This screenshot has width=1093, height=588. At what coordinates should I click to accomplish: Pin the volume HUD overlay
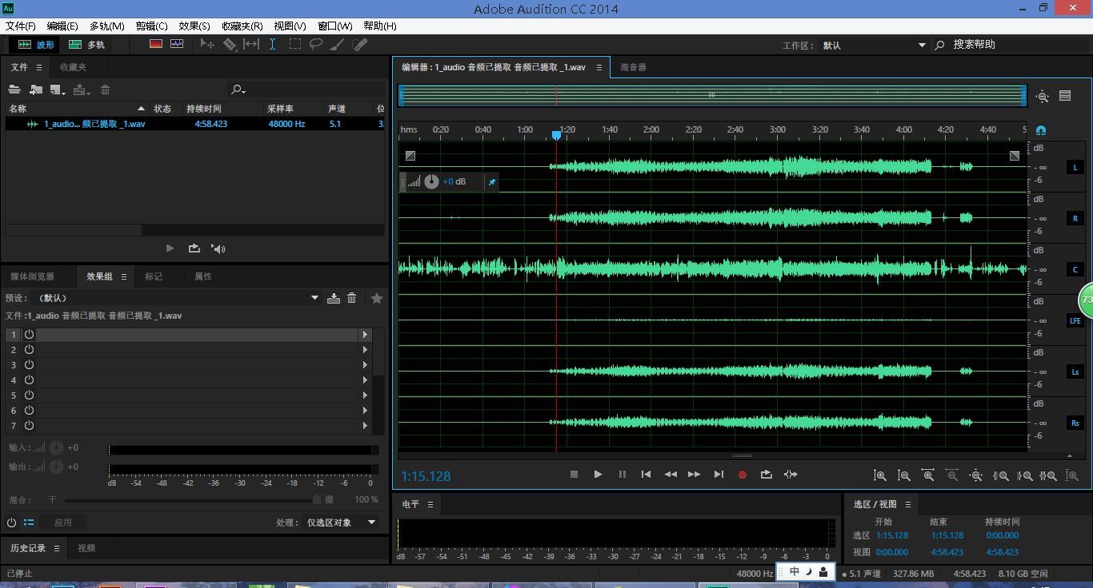(492, 182)
